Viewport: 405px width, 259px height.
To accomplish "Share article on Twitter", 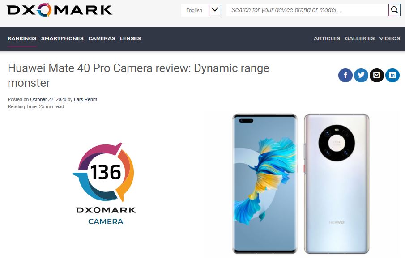I will 361,76.
